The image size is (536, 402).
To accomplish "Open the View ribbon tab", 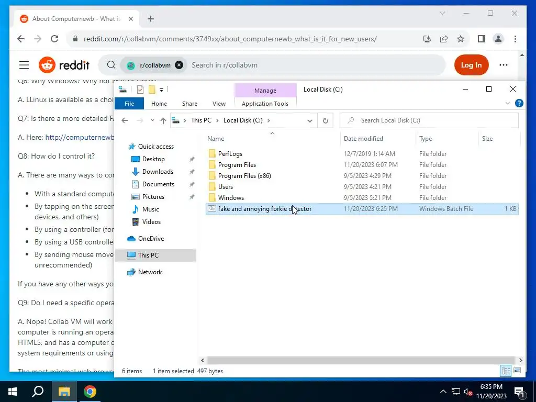I will [x=219, y=104].
